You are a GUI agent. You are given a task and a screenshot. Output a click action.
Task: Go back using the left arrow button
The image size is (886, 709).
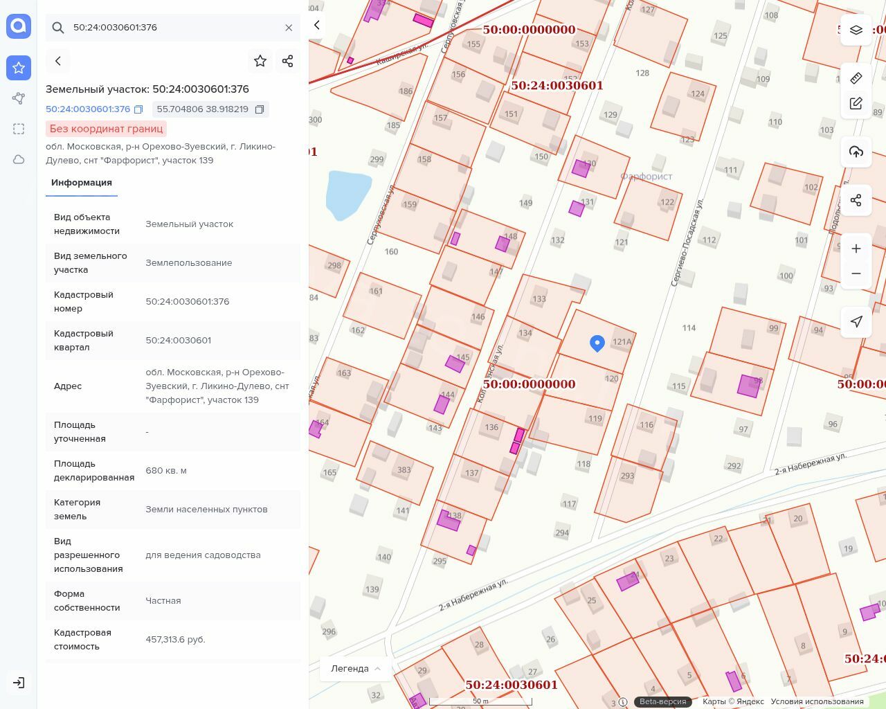pos(58,61)
